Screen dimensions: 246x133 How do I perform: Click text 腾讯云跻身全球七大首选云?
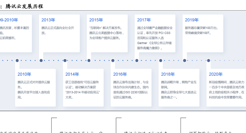tap(179, 92)
